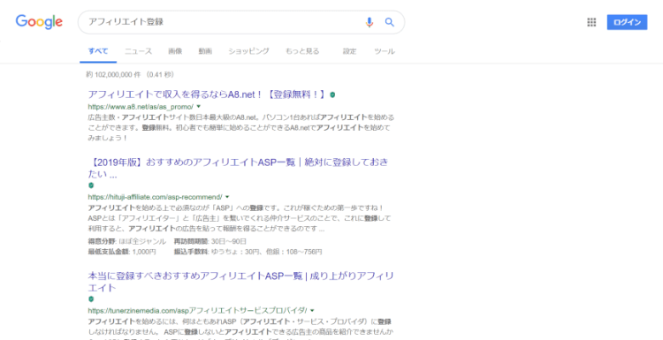This screenshot has width=663, height=340.
Task: Open 設定 search settings
Action: 349,51
